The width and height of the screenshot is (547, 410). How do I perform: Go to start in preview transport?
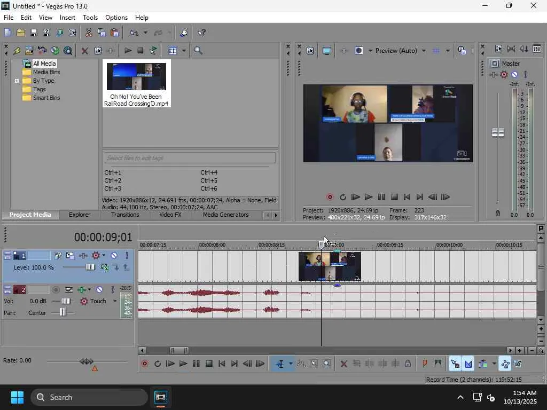[407, 197]
